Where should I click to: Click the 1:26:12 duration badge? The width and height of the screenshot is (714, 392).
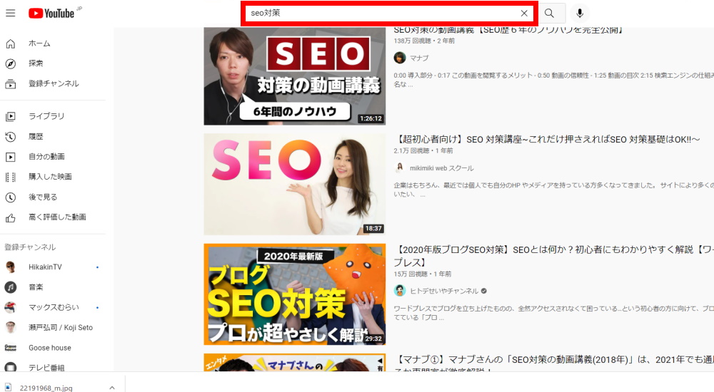click(x=371, y=119)
